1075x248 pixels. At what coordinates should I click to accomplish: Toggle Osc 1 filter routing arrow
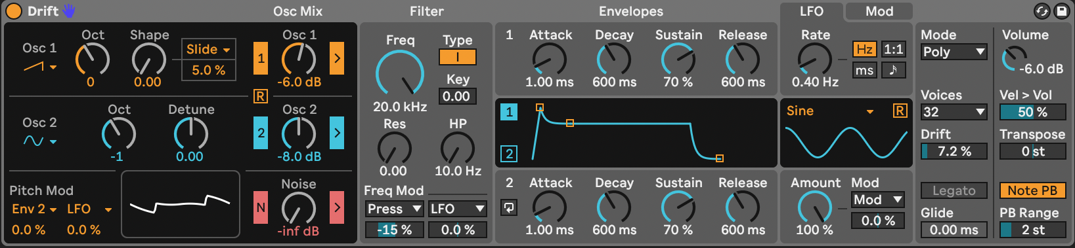click(337, 58)
